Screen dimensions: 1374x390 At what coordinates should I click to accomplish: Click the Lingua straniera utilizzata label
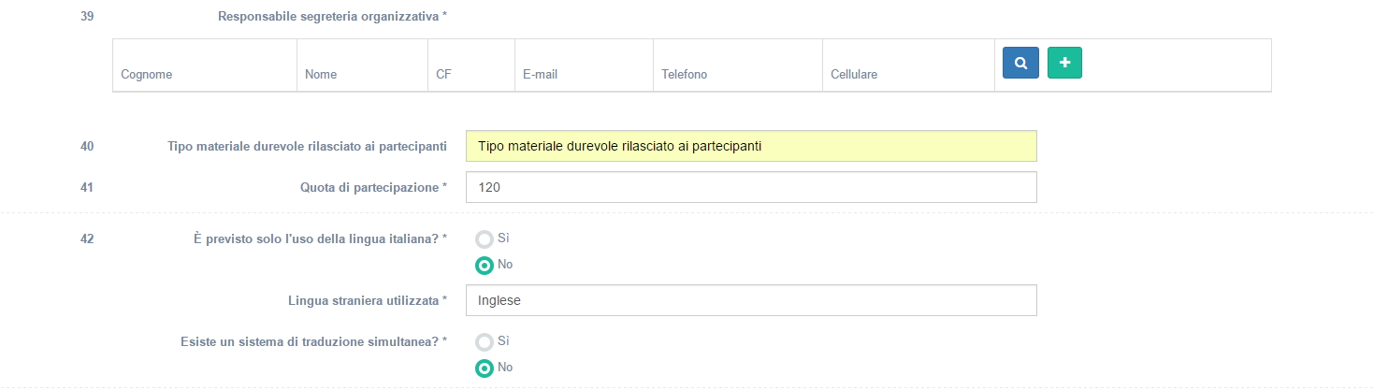[367, 300]
